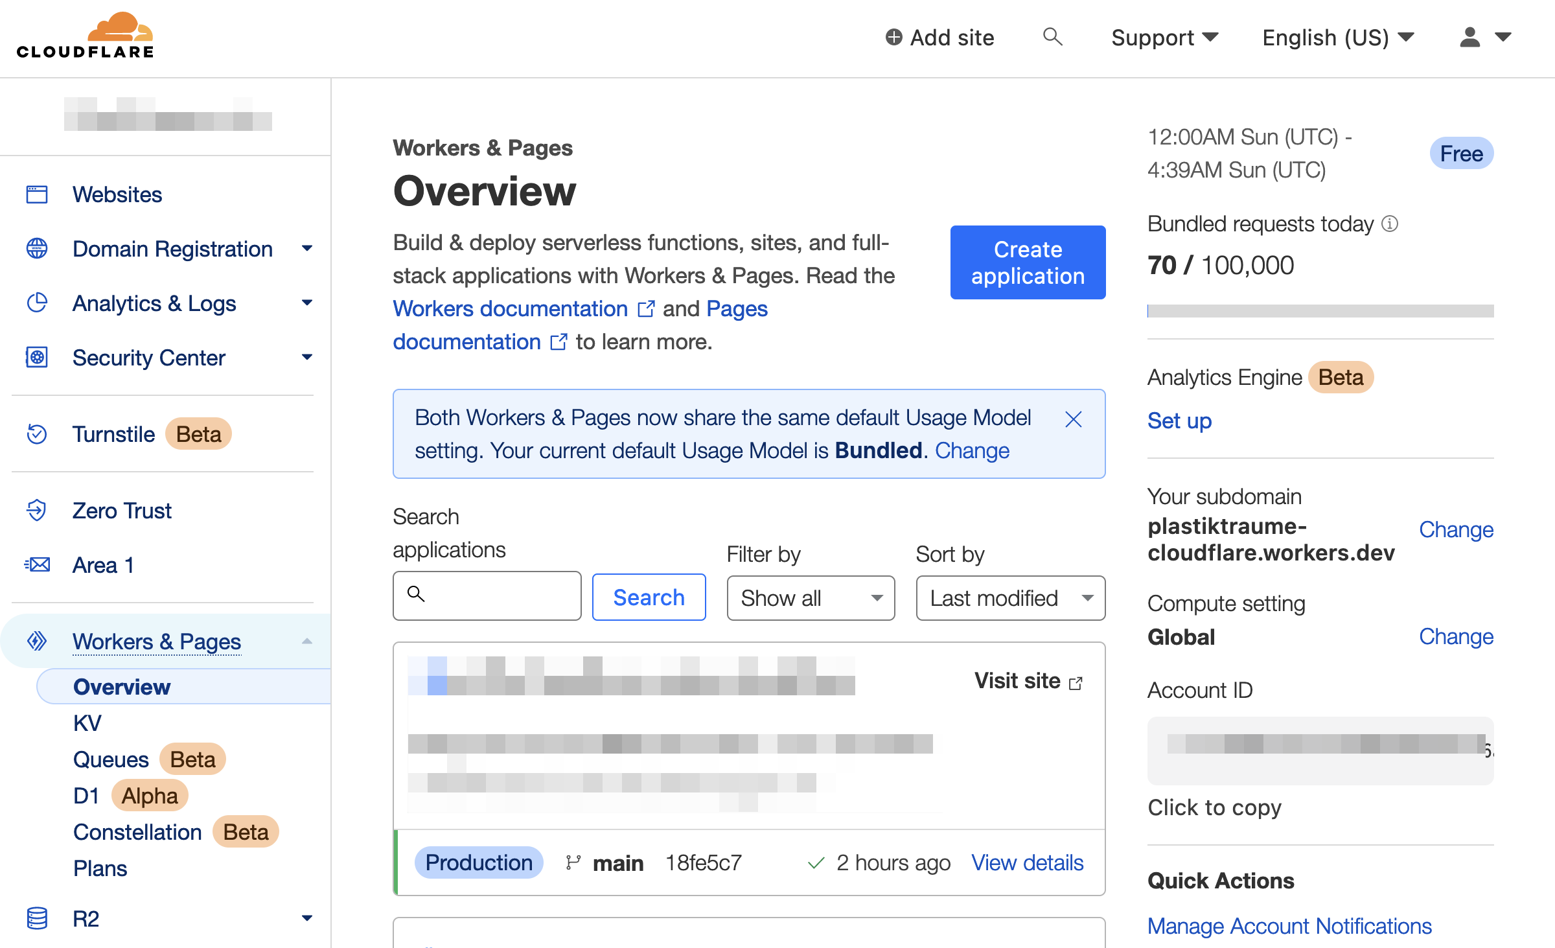The height and width of the screenshot is (948, 1555).
Task: Click the Domain Registration globe icon
Action: pyautogui.click(x=37, y=248)
